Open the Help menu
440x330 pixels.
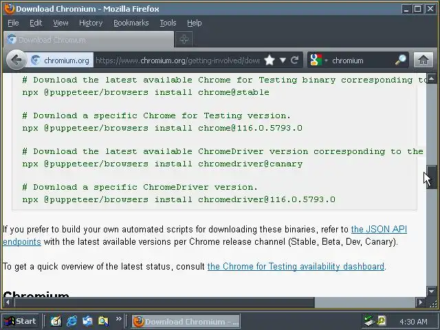[x=194, y=23]
